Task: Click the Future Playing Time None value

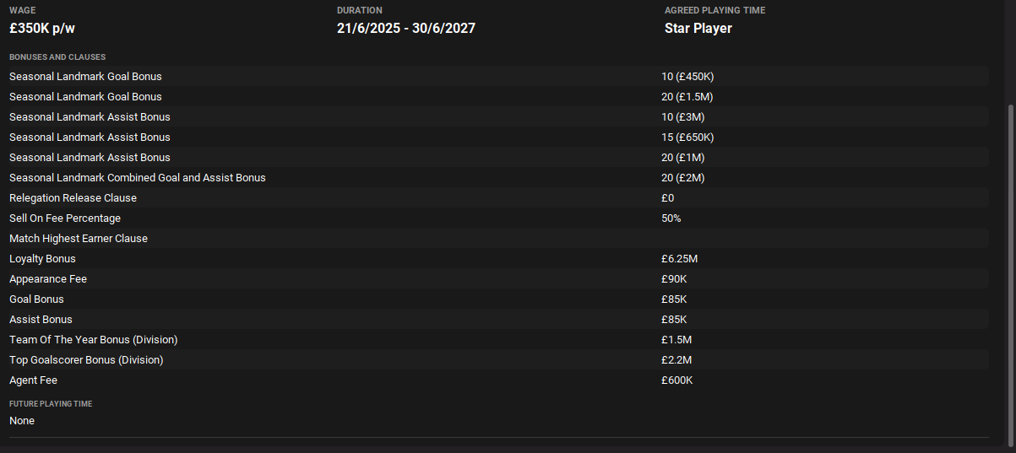Action: (x=22, y=421)
